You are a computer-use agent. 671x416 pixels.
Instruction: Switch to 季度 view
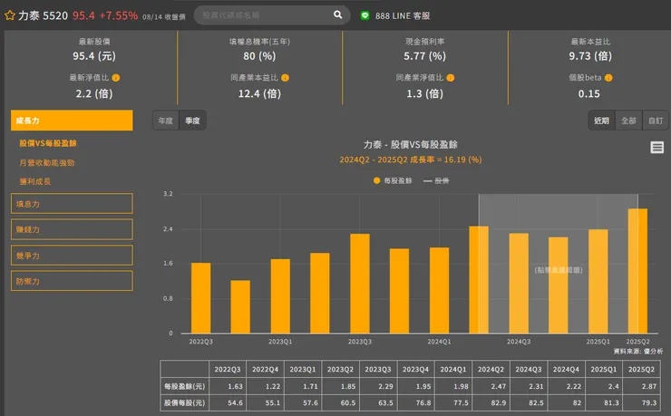[192, 121]
